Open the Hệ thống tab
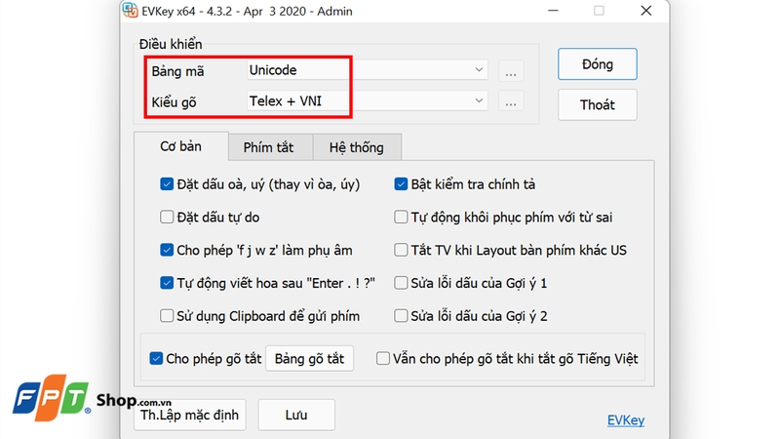This screenshot has width=780, height=439. click(x=356, y=147)
